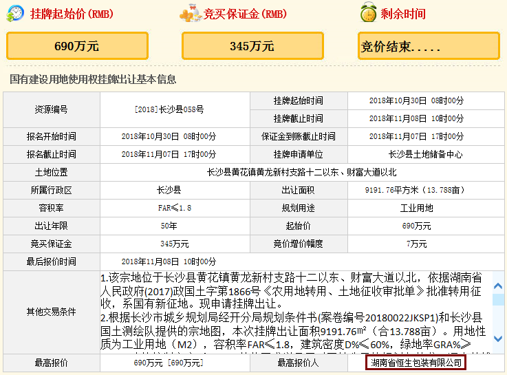The height and width of the screenshot is (375, 507).
Task: Click the 国有建设用地使用权挂牌出让基本信息 heading
Action: point(93,80)
